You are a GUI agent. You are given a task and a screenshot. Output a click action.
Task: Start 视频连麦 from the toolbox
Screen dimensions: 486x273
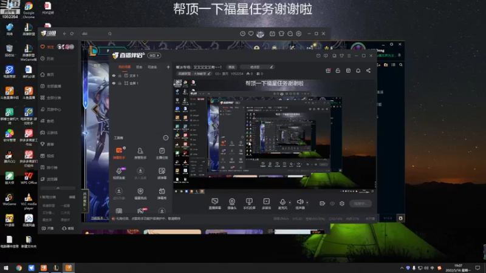coord(118,174)
